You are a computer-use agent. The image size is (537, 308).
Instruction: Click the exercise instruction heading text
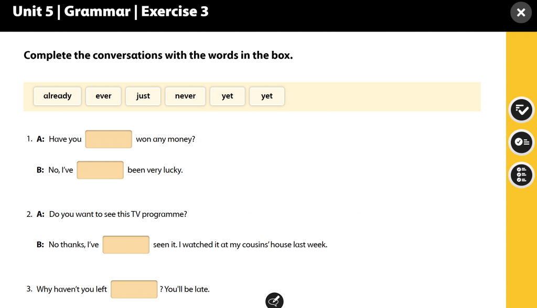pyautogui.click(x=158, y=56)
